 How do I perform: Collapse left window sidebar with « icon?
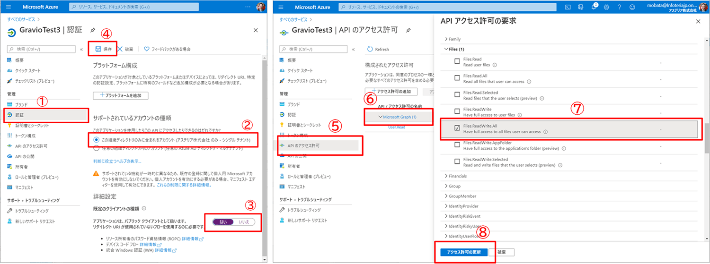pyautogui.click(x=81, y=49)
